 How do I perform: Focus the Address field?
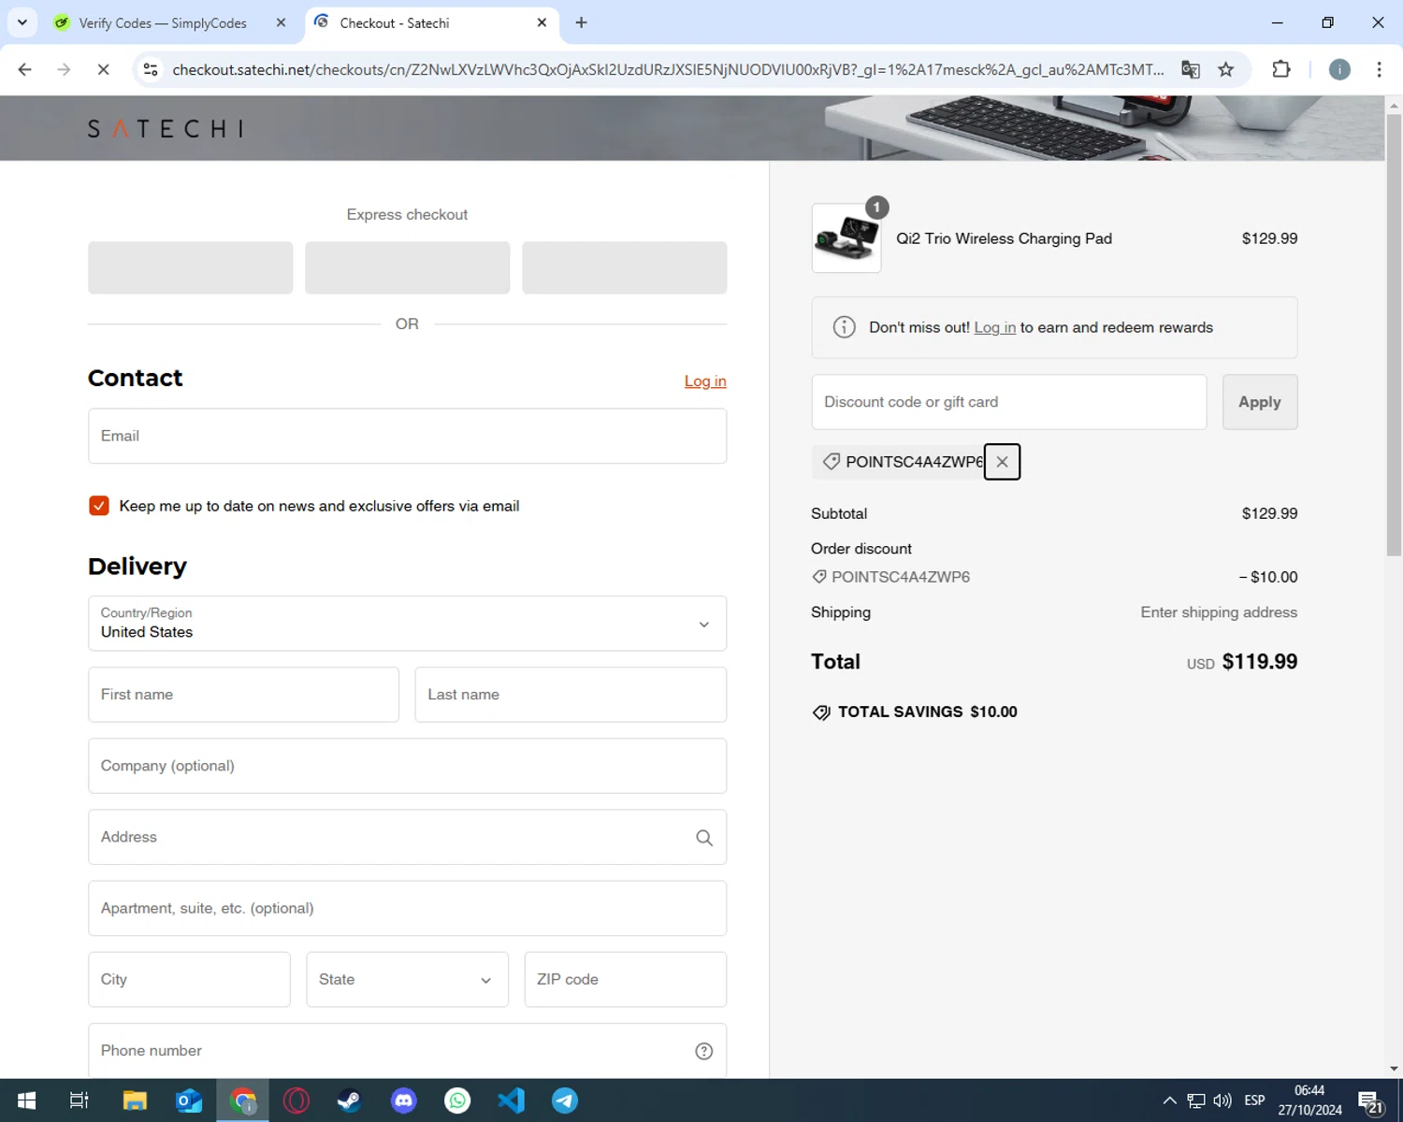point(407,838)
